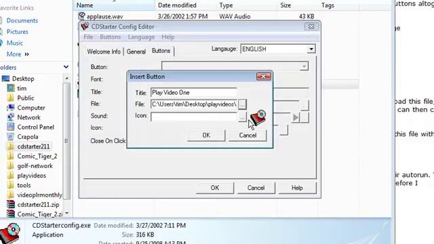
Task: Click Cancel at bottom of Config Editor
Action: pyautogui.click(x=256, y=188)
